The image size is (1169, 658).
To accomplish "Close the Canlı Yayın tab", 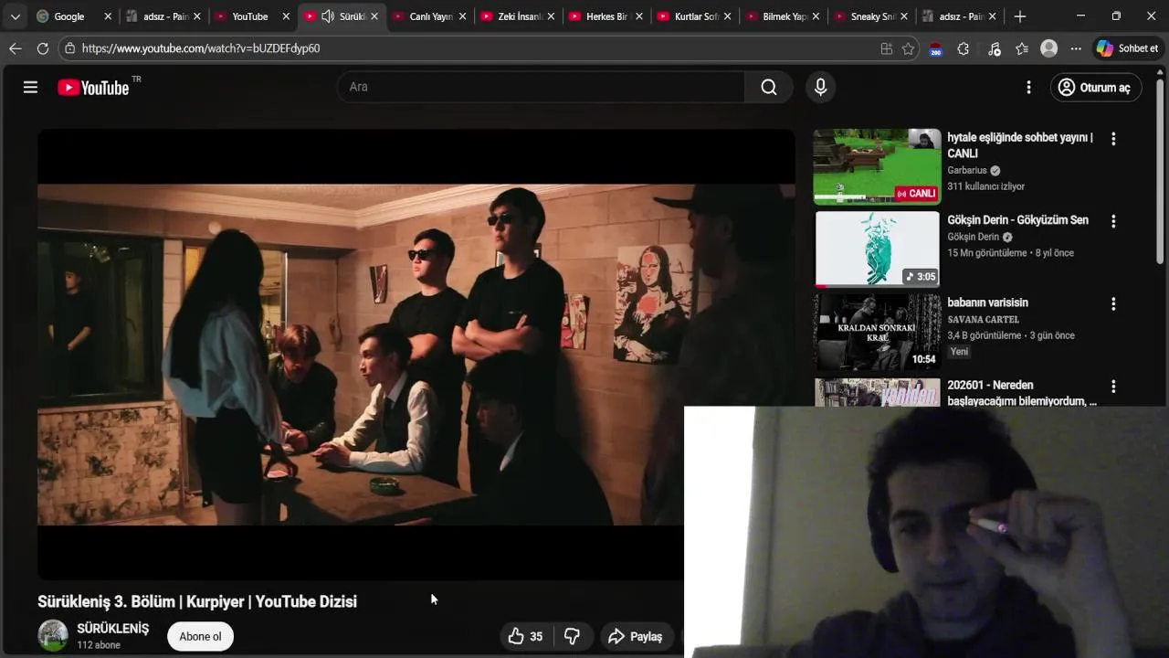I will pos(462,16).
